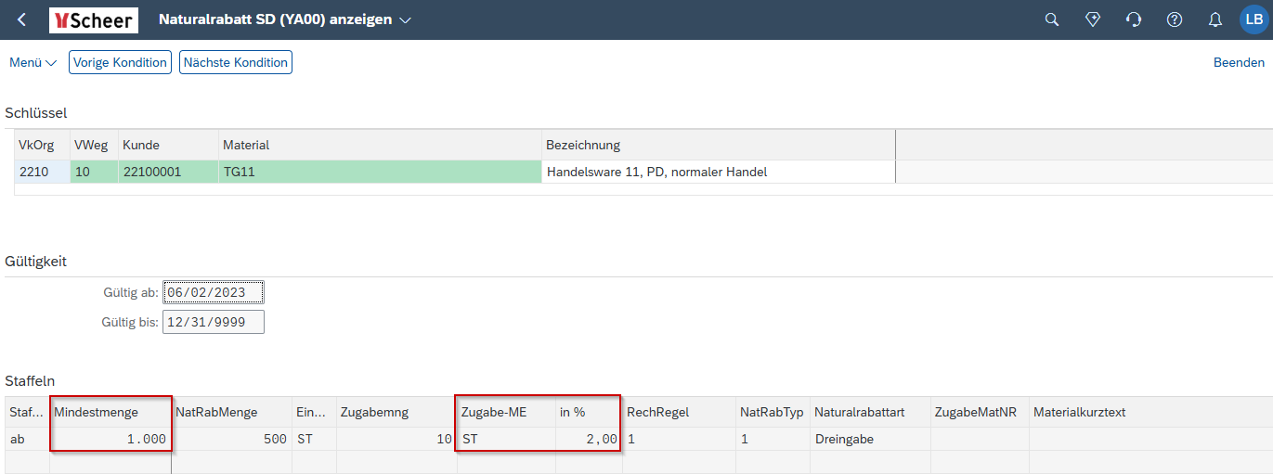The image size is (1273, 474).
Task: Open the help question mark icon
Action: (1175, 19)
